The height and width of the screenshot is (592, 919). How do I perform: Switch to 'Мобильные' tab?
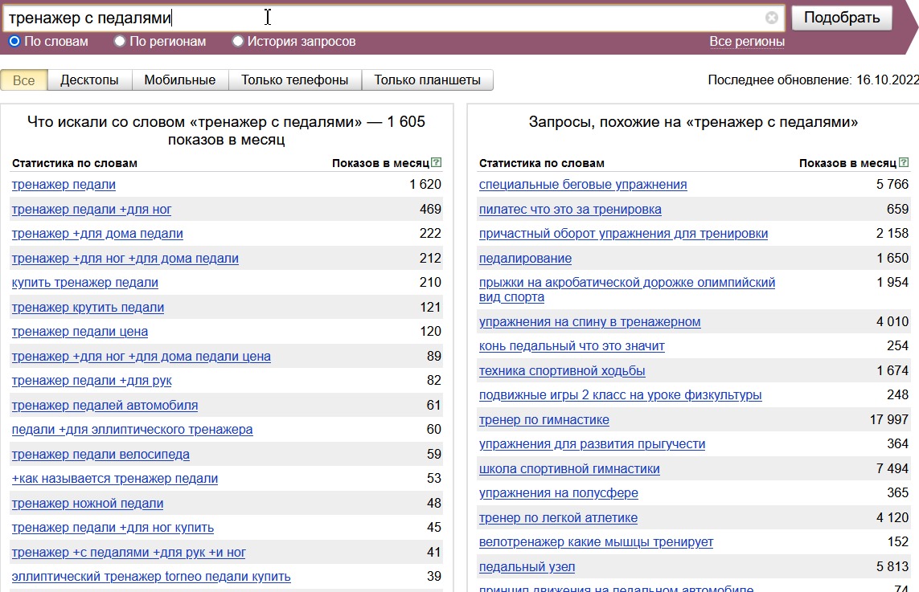pos(179,80)
